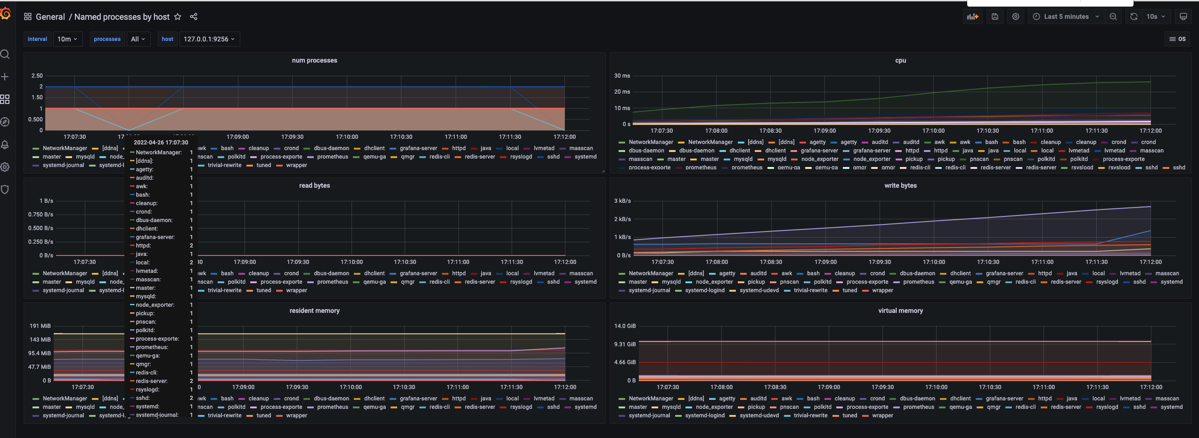Open the host 127.0.0.1:9256 dropdown
Viewport: 1199px width, 438px height.
click(209, 39)
